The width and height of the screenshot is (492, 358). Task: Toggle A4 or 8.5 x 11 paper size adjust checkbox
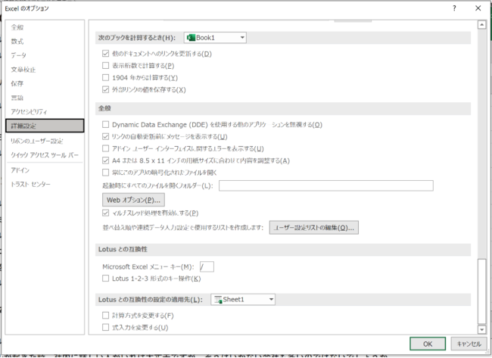(x=105, y=160)
